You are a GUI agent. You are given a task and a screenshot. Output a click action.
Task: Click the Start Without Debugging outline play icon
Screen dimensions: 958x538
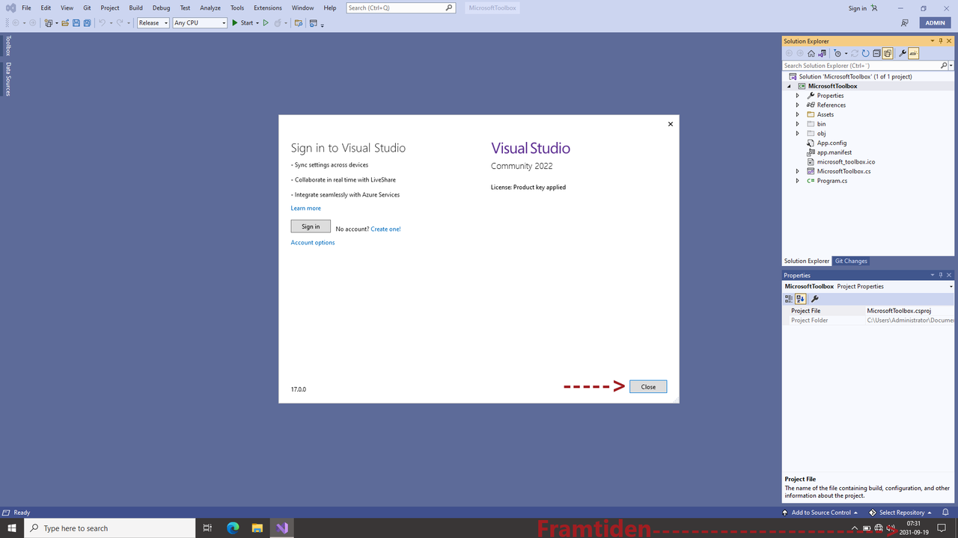pyautogui.click(x=266, y=23)
